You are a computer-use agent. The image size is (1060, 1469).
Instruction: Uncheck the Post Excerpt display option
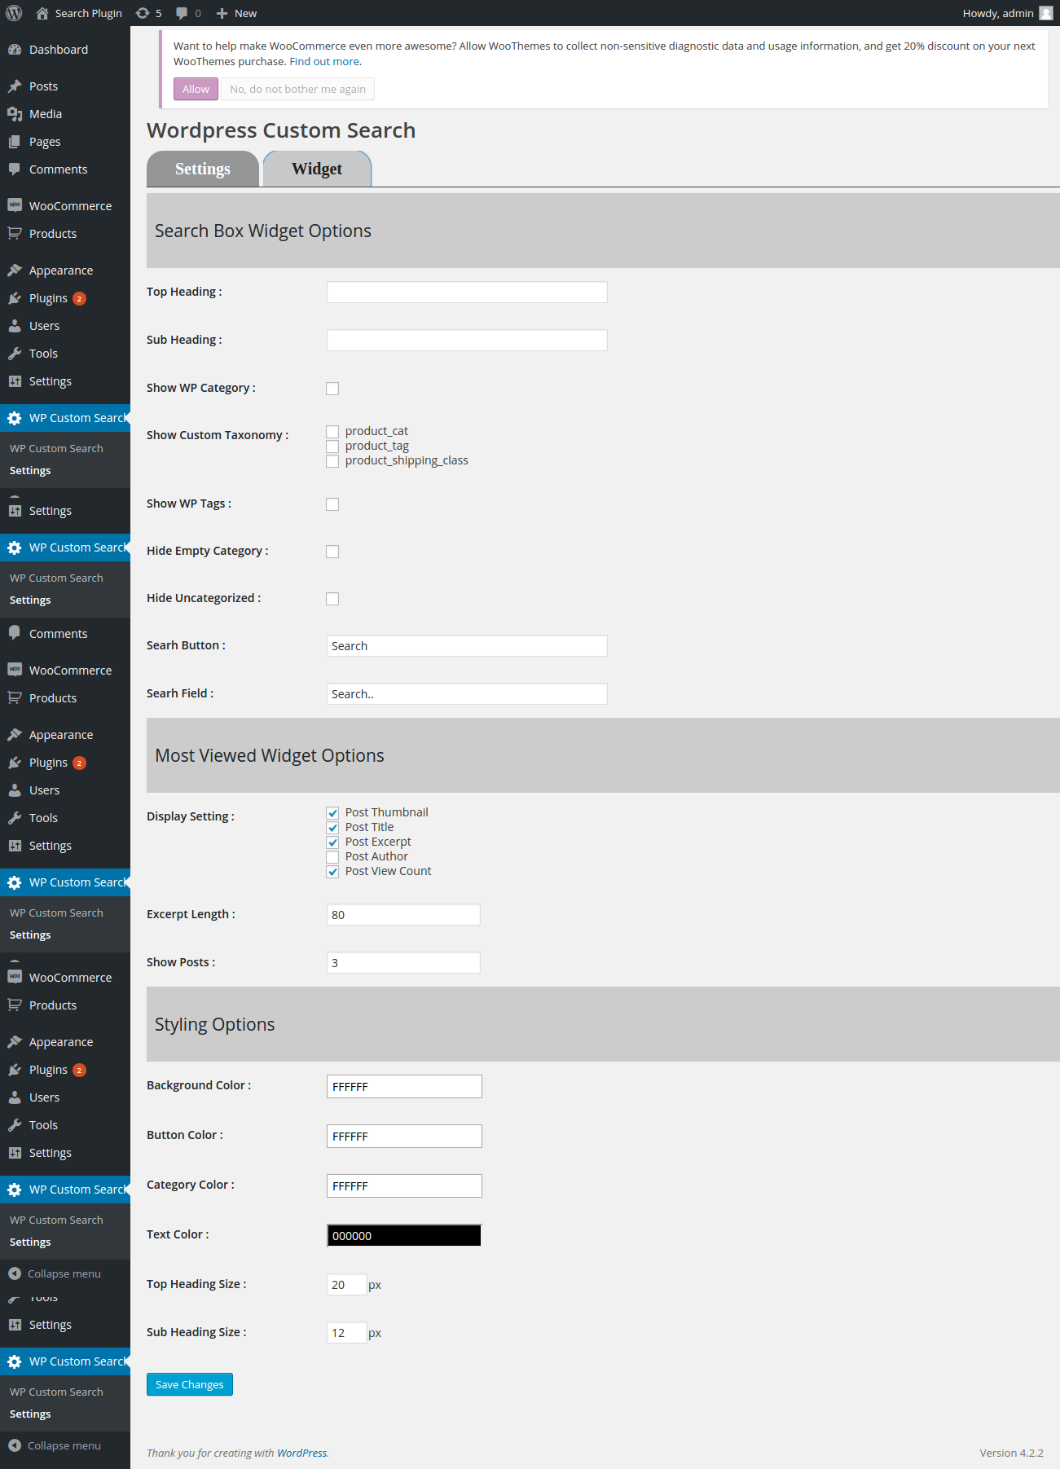(x=332, y=842)
